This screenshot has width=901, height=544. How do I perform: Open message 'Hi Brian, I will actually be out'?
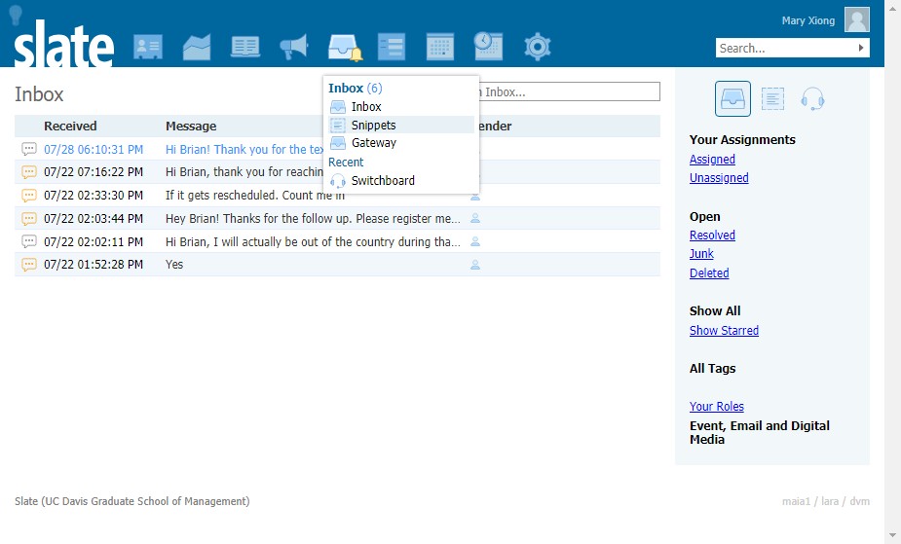[x=313, y=241]
